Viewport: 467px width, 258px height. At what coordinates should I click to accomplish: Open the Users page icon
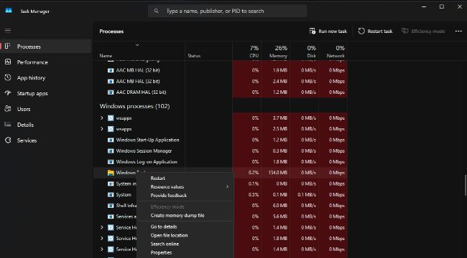(8, 109)
